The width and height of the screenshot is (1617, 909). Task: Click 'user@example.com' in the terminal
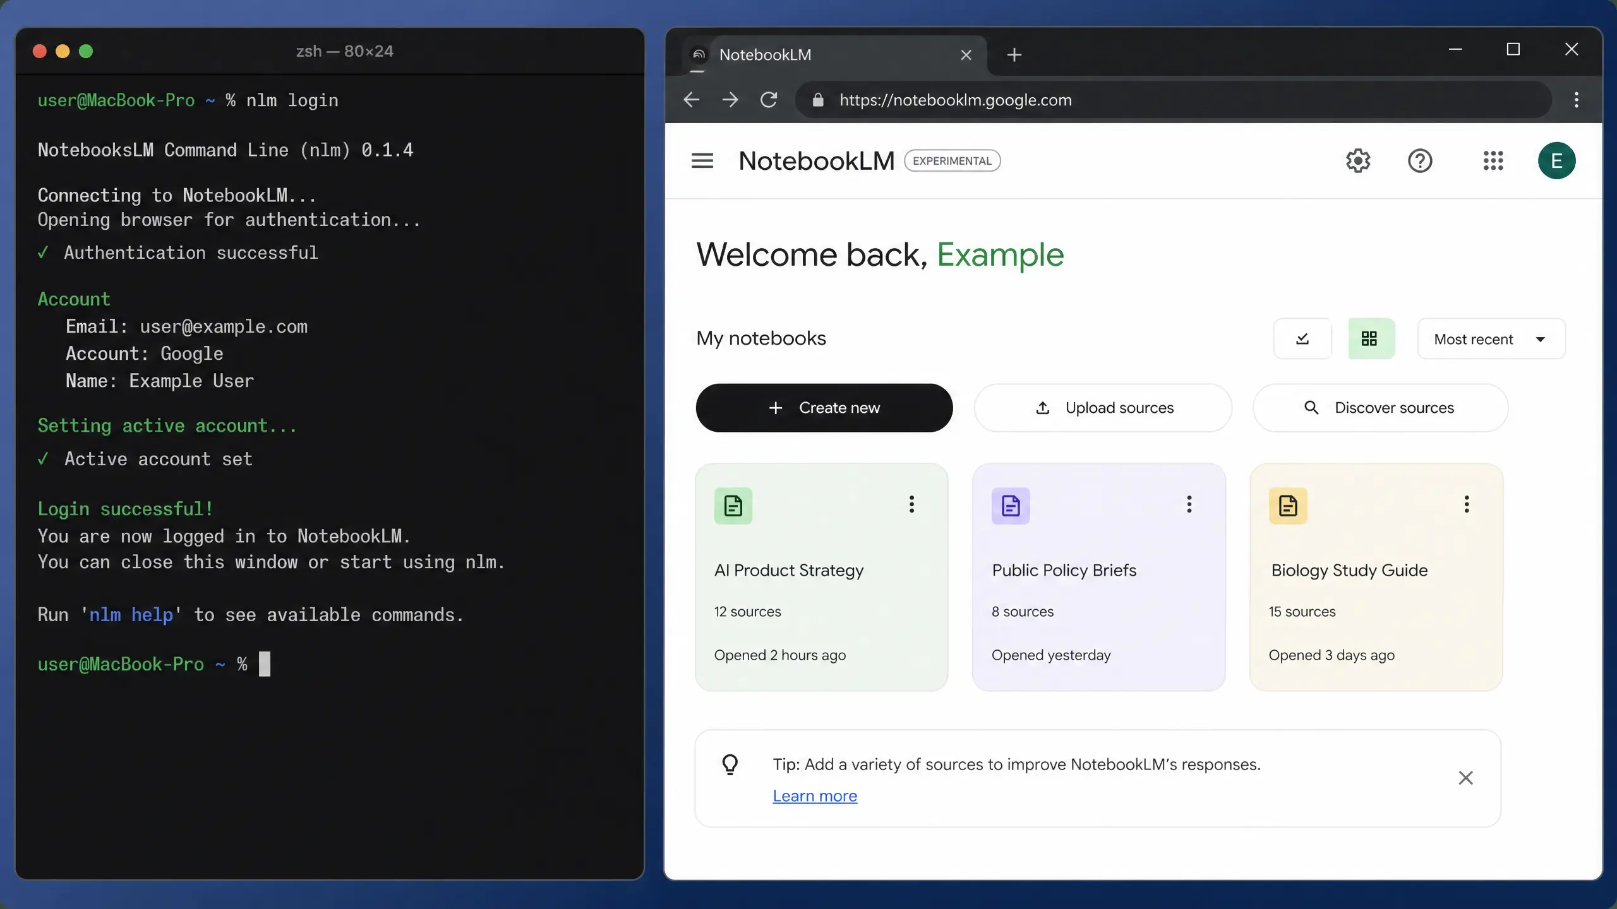[224, 327]
